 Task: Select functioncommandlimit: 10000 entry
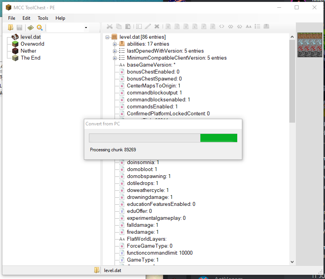point(160,253)
